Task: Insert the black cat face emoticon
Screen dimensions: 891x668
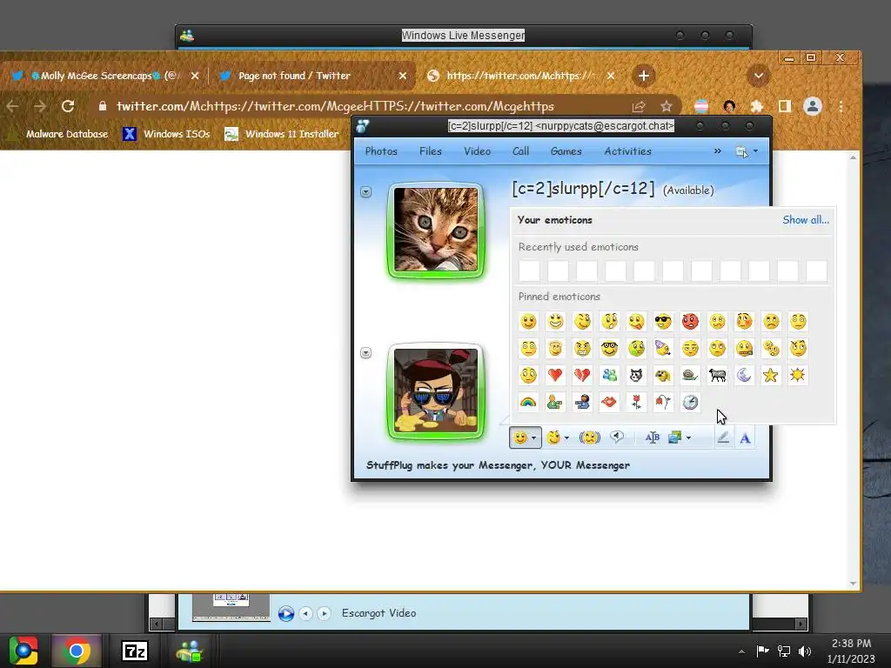Action: pos(636,375)
